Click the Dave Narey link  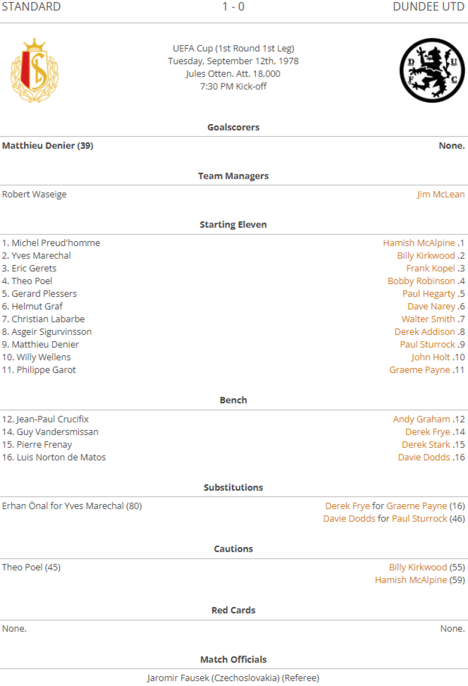point(431,306)
